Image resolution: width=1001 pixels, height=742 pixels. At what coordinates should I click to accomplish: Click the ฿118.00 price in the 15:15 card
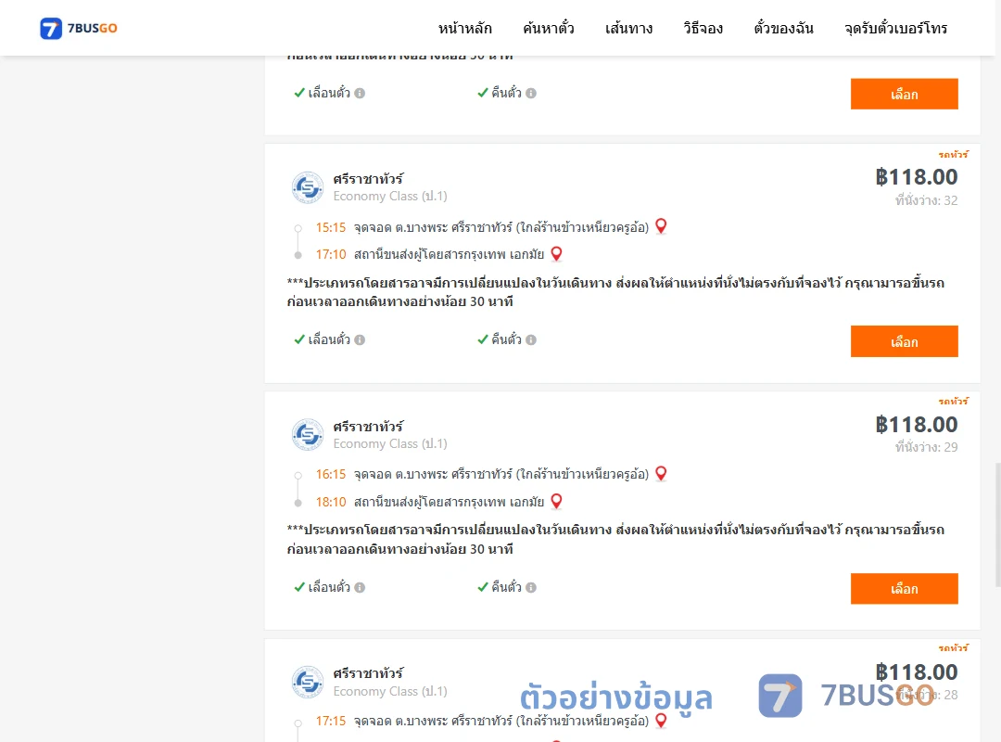click(x=916, y=176)
